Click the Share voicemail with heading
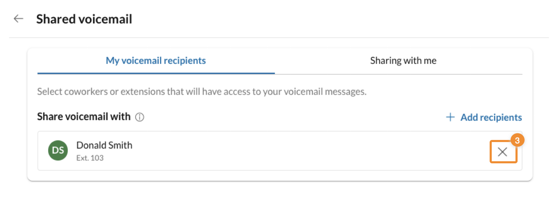558x208 pixels. [x=84, y=117]
